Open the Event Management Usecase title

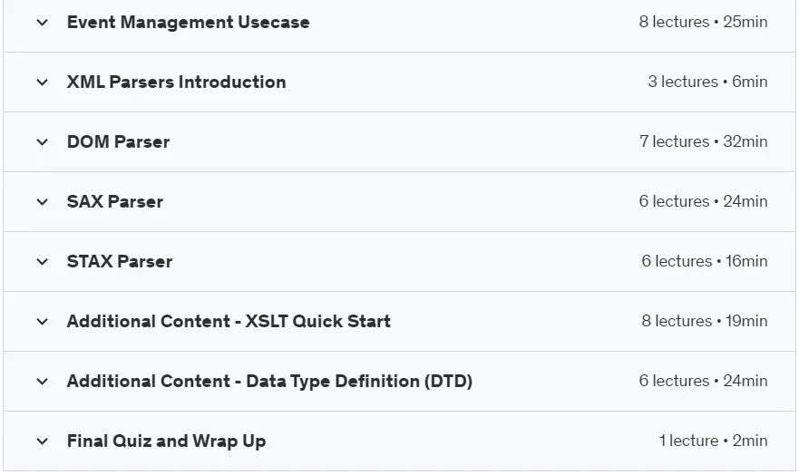[x=188, y=23]
